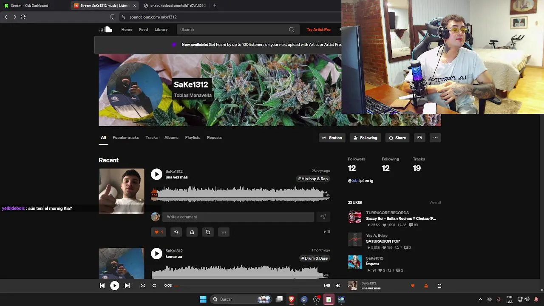Click the profile Share button

tap(397, 138)
